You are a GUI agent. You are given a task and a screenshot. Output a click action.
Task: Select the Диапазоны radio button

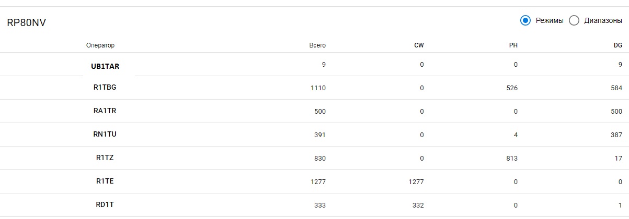574,21
